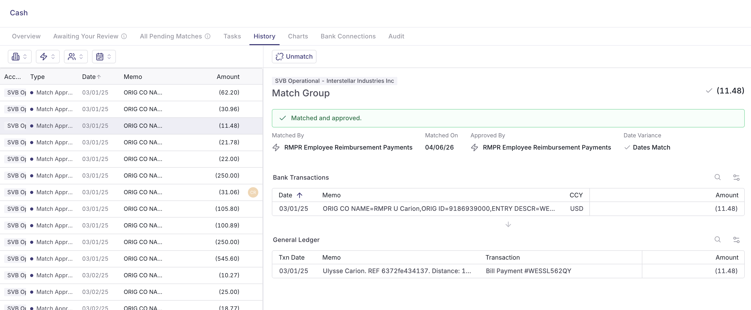Viewport: 751px width, 310px height.
Task: Select the row with amount (100.89)
Action: tap(131, 226)
